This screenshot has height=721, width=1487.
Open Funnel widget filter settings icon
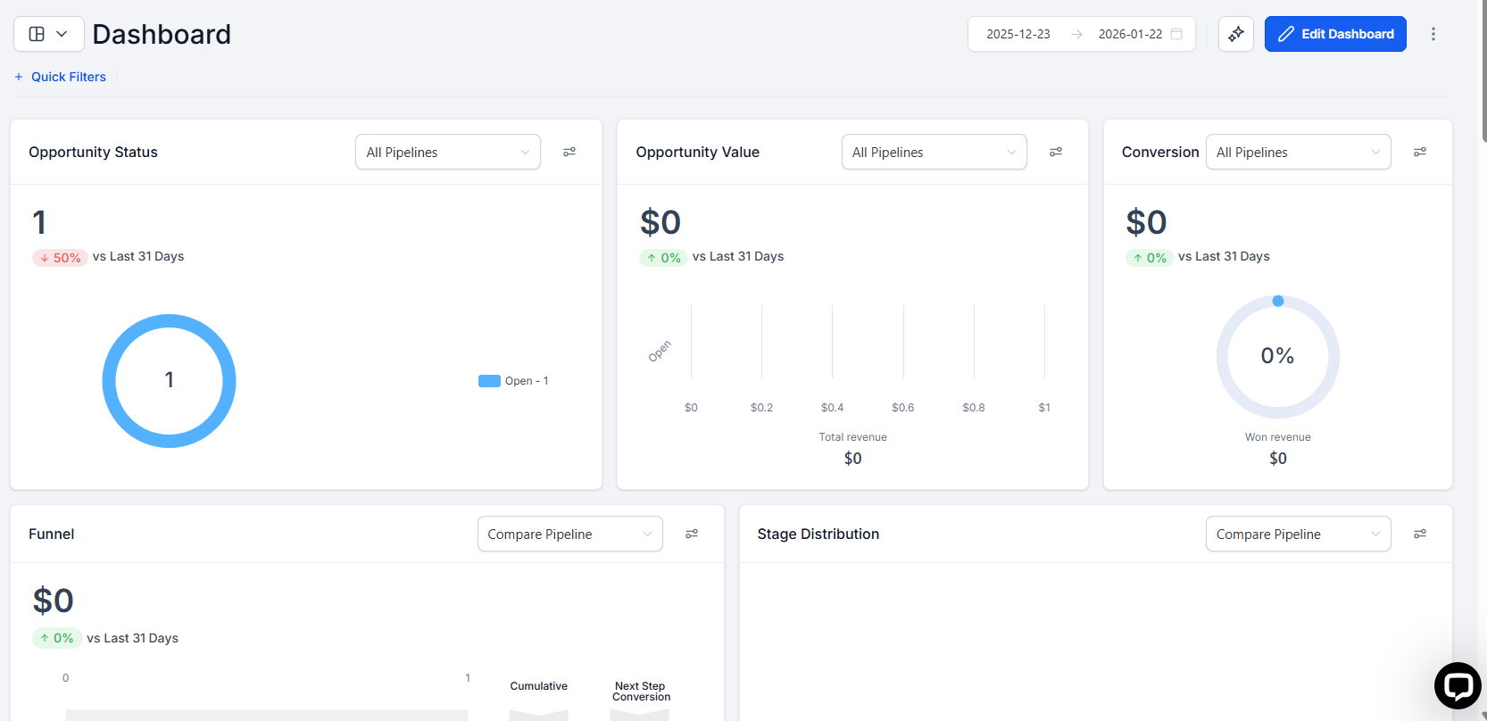(691, 535)
